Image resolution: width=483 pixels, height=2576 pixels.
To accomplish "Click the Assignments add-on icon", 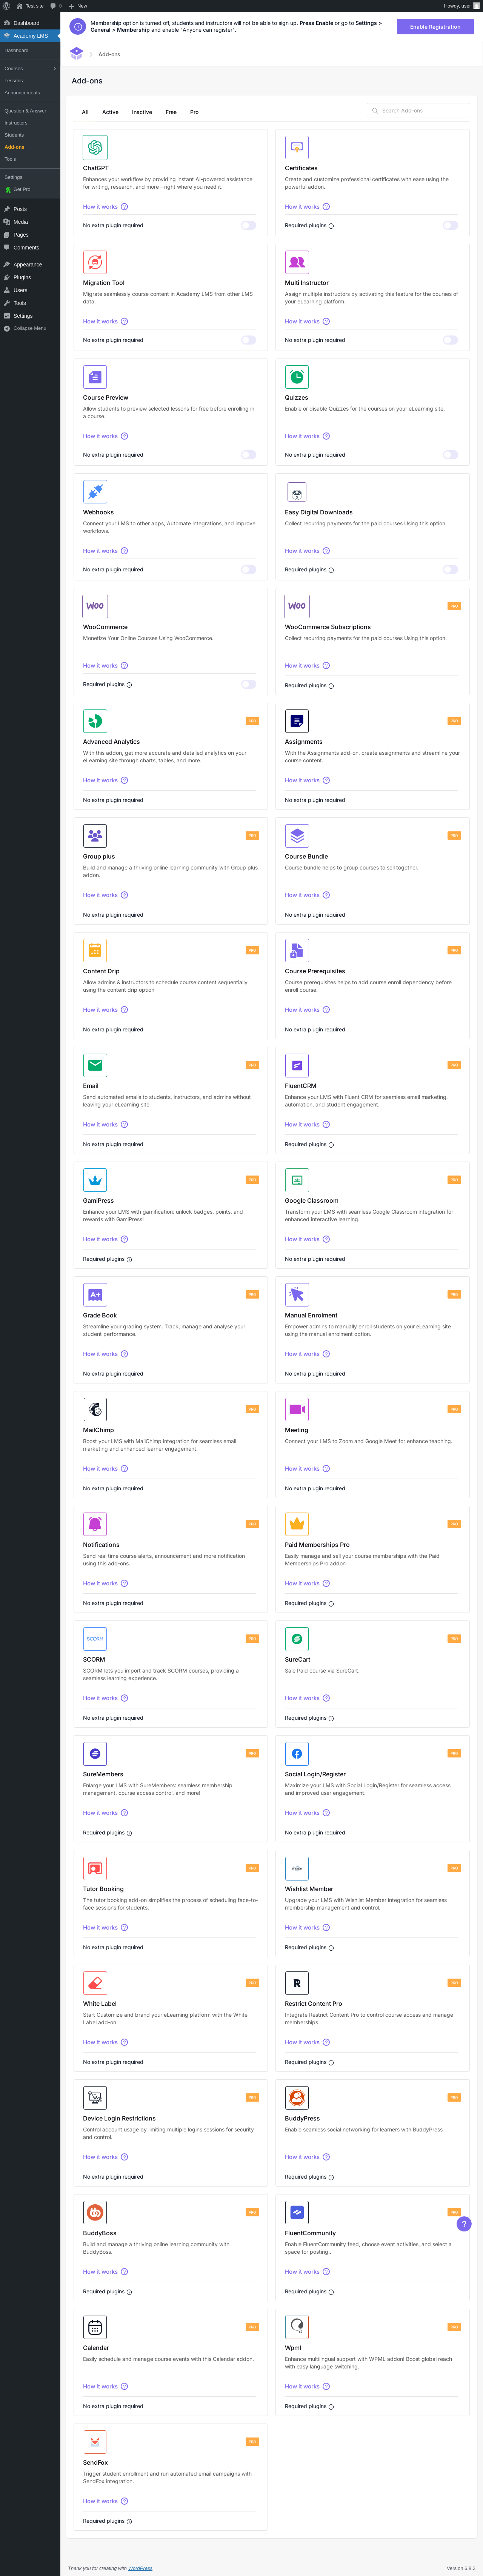I will [x=297, y=721].
